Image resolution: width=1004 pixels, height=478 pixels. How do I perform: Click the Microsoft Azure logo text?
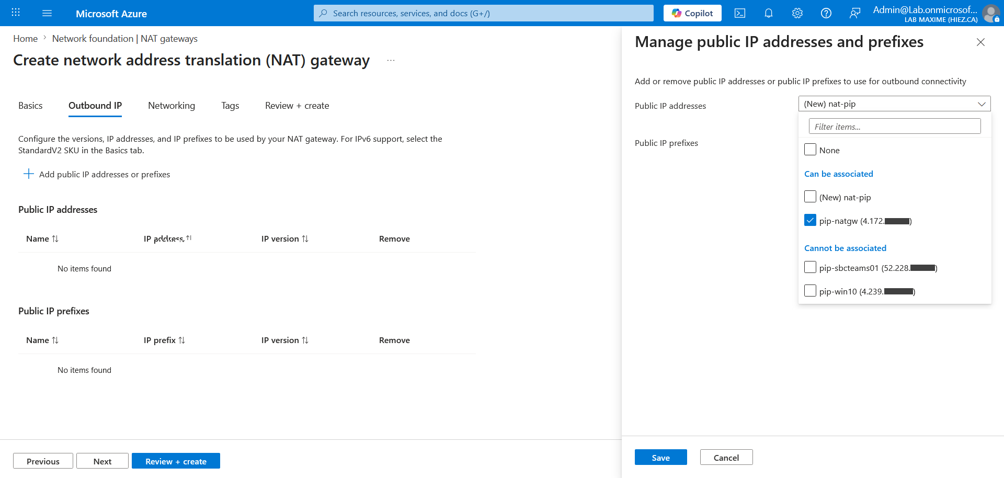point(111,14)
